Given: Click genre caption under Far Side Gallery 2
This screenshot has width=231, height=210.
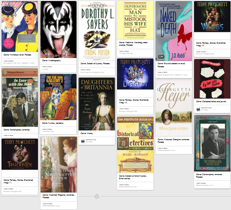Looking at the screenshot, I should pyautogui.click(x=53, y=123).
